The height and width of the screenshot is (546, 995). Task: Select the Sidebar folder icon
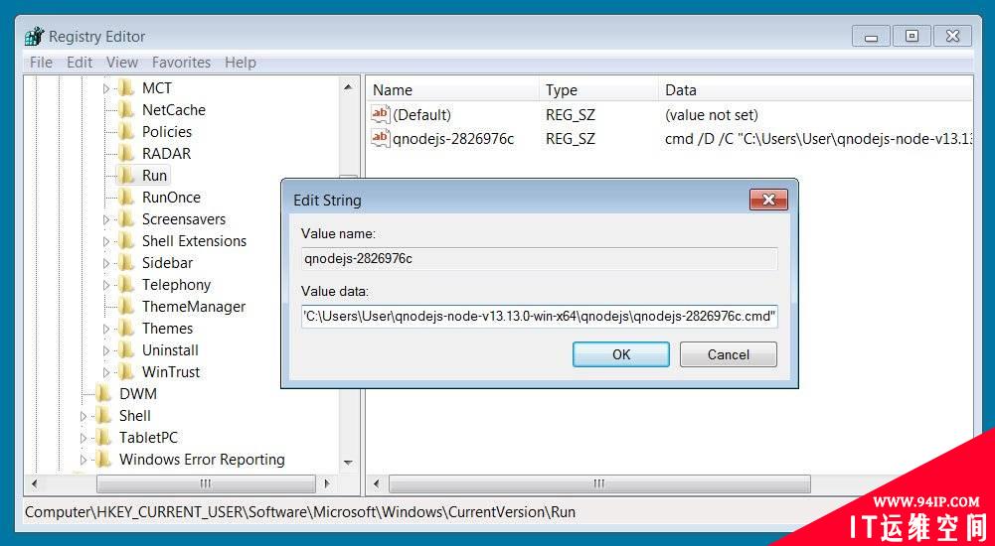(x=126, y=263)
